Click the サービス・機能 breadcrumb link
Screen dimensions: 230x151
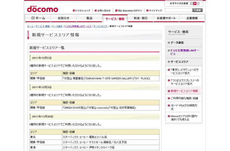pos(43,26)
